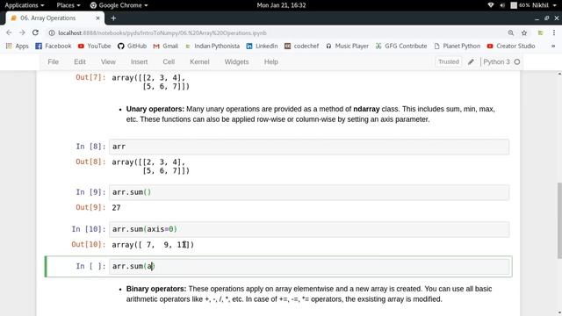The image size is (562, 316).
Task: Click the Out[10] array output text
Action: (x=153, y=245)
